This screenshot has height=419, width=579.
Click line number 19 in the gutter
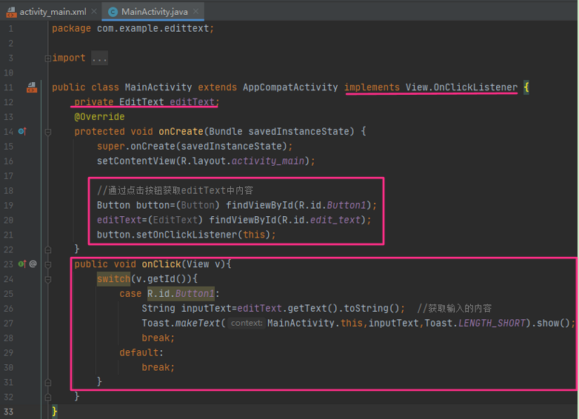8,205
